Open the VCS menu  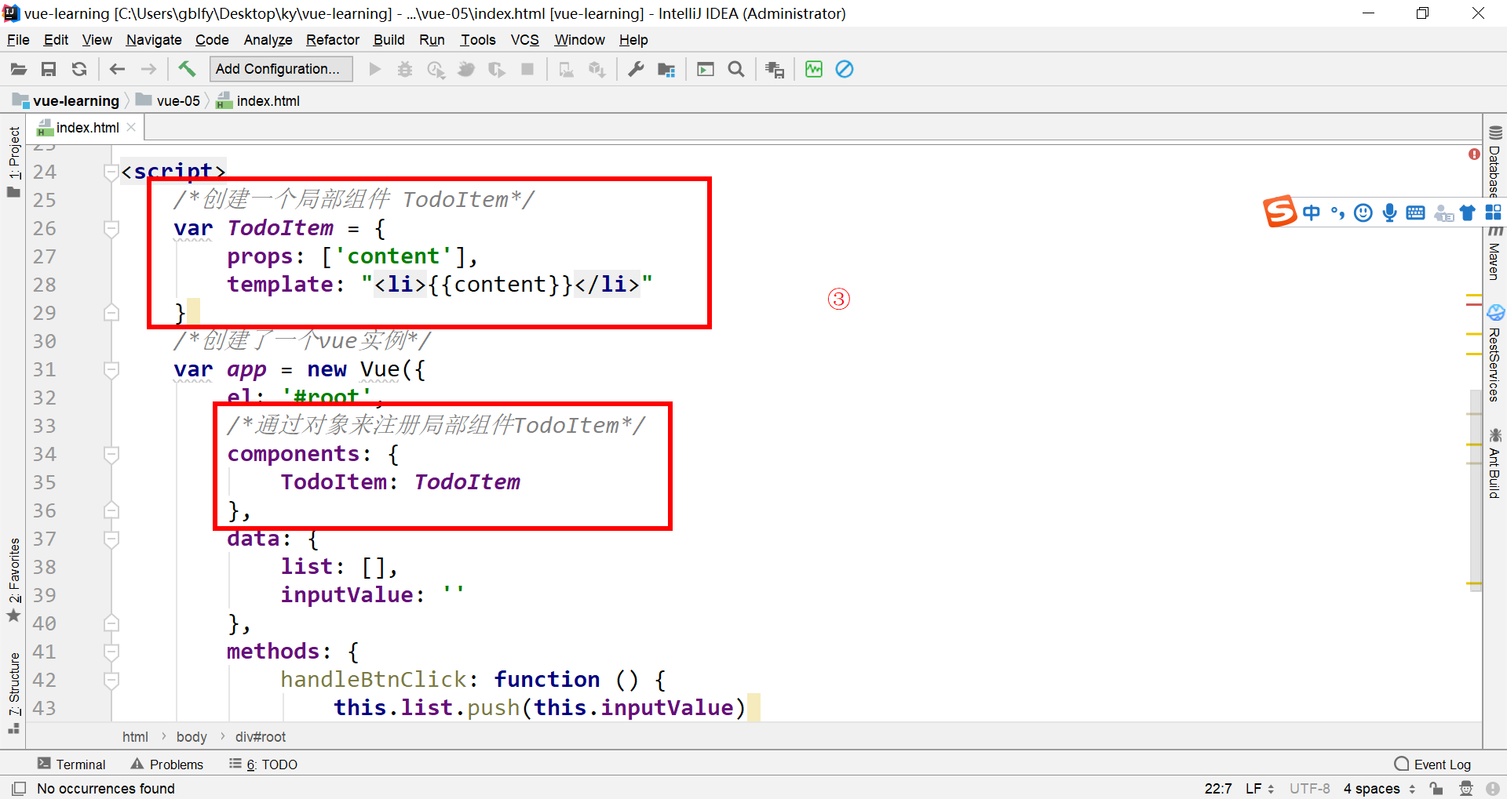(x=524, y=40)
